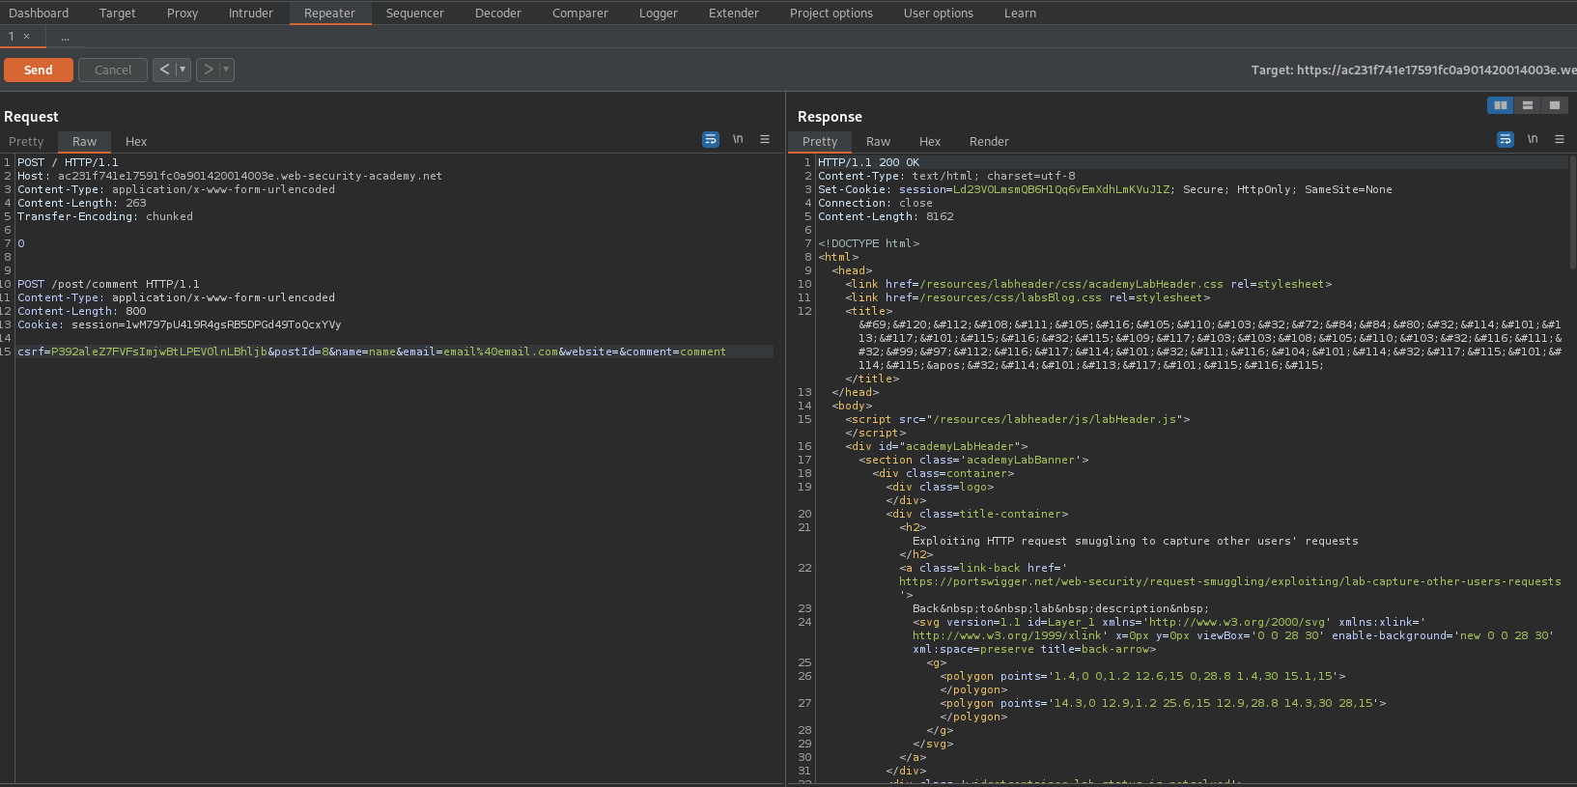1577x787 pixels.
Task: Open the Intruder tab
Action: click(251, 13)
